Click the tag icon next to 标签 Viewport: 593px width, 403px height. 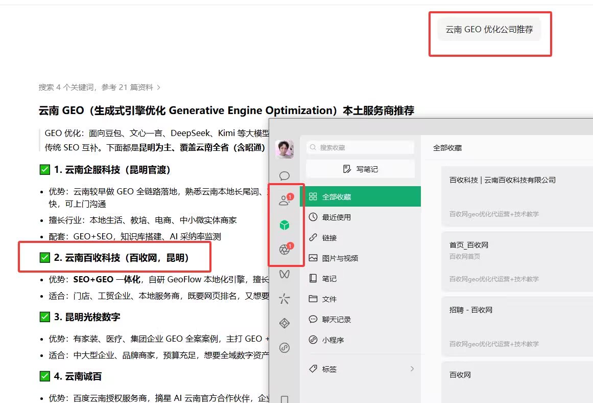click(313, 369)
